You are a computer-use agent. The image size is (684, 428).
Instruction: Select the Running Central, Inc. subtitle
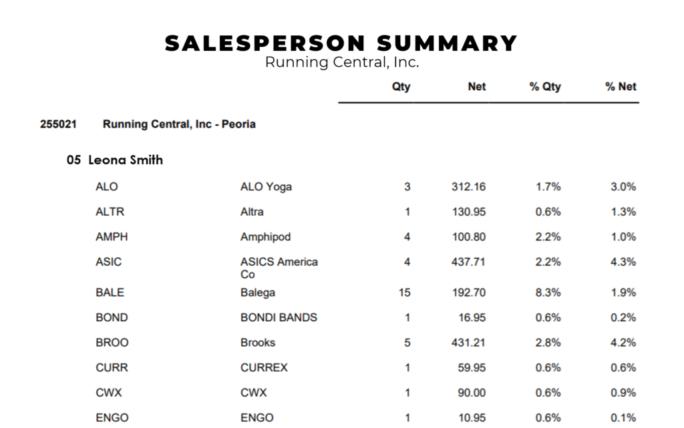[x=342, y=62]
